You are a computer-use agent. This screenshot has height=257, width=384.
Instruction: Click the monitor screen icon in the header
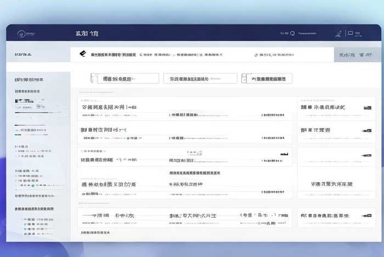(x=351, y=33)
